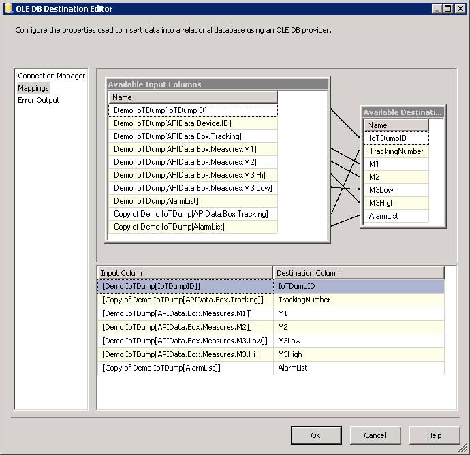The image size is (470, 455).
Task: Select input column Demo IoTDump[AlarmList]
Action: point(193,201)
